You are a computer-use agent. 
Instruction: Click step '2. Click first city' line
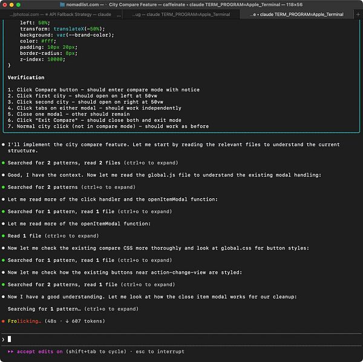(82, 95)
